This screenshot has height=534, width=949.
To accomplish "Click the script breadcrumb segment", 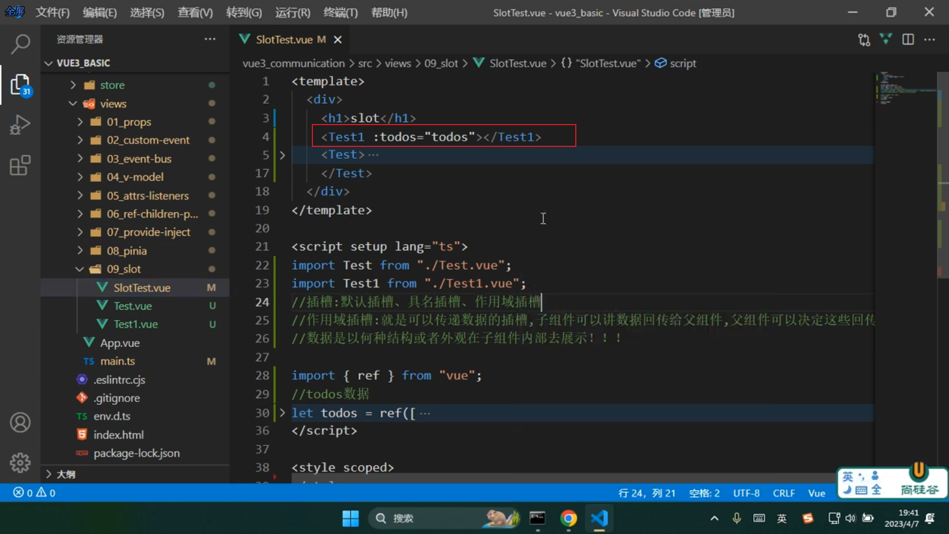I will tap(676, 63).
